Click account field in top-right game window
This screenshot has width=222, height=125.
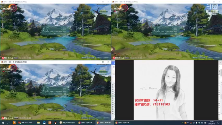166,28
